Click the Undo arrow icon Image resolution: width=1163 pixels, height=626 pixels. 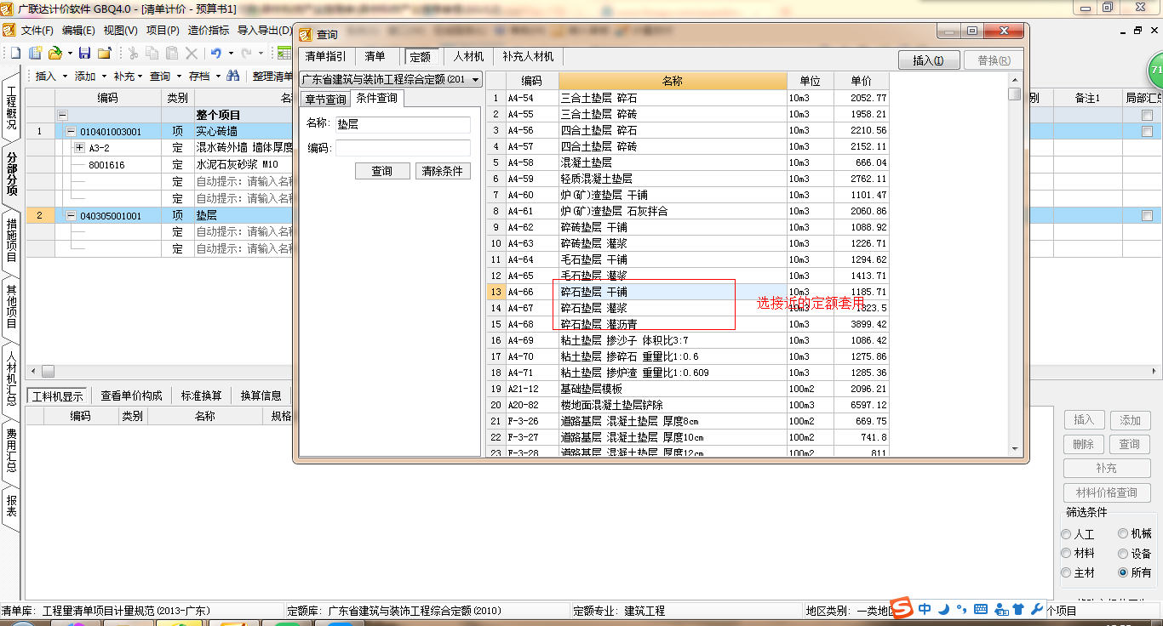click(216, 53)
